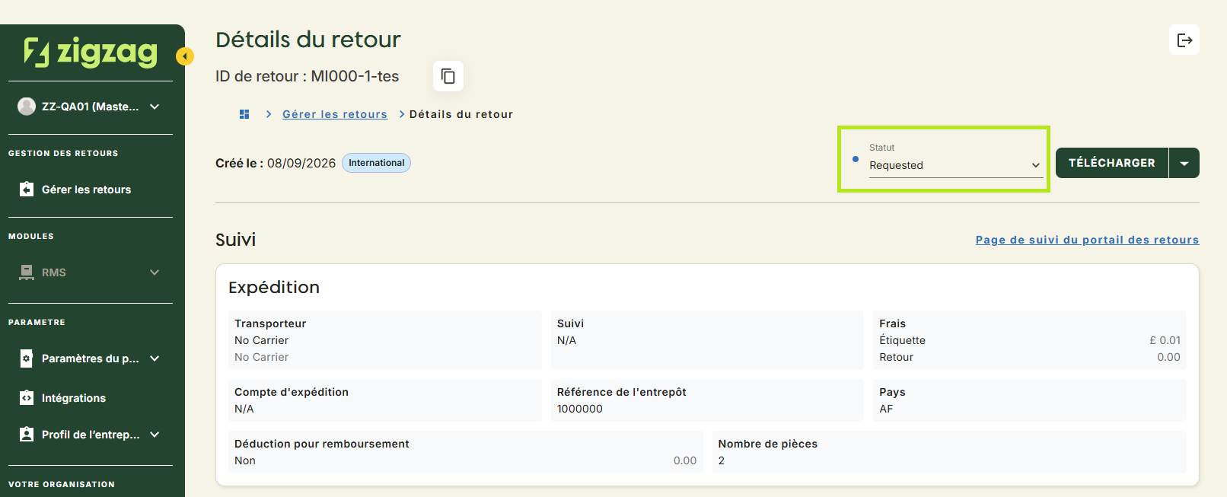This screenshot has height=497, width=1227.
Task: Click the Paramètres du p... gear icon
Action: pyautogui.click(x=27, y=358)
